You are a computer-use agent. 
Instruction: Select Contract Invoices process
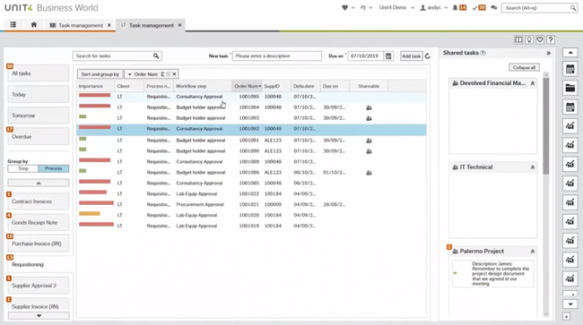point(38,201)
